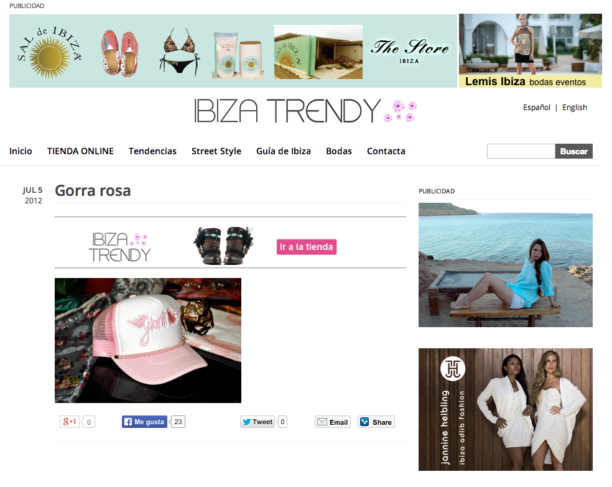The width and height of the screenshot is (612, 487).
Task: Click the Sal de Ibiza sun logo
Action: click(49, 52)
